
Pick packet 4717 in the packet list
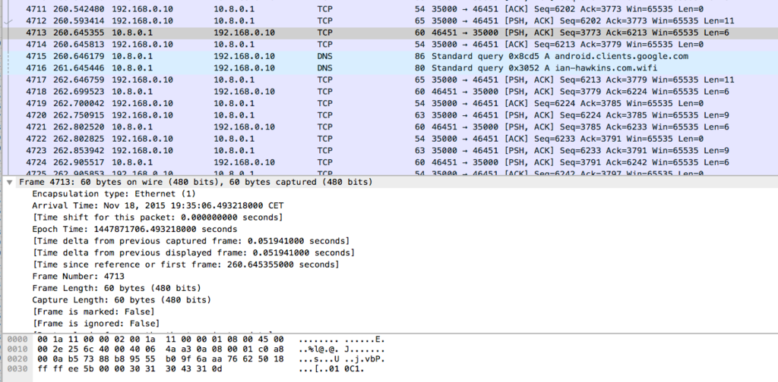pyautogui.click(x=304, y=80)
